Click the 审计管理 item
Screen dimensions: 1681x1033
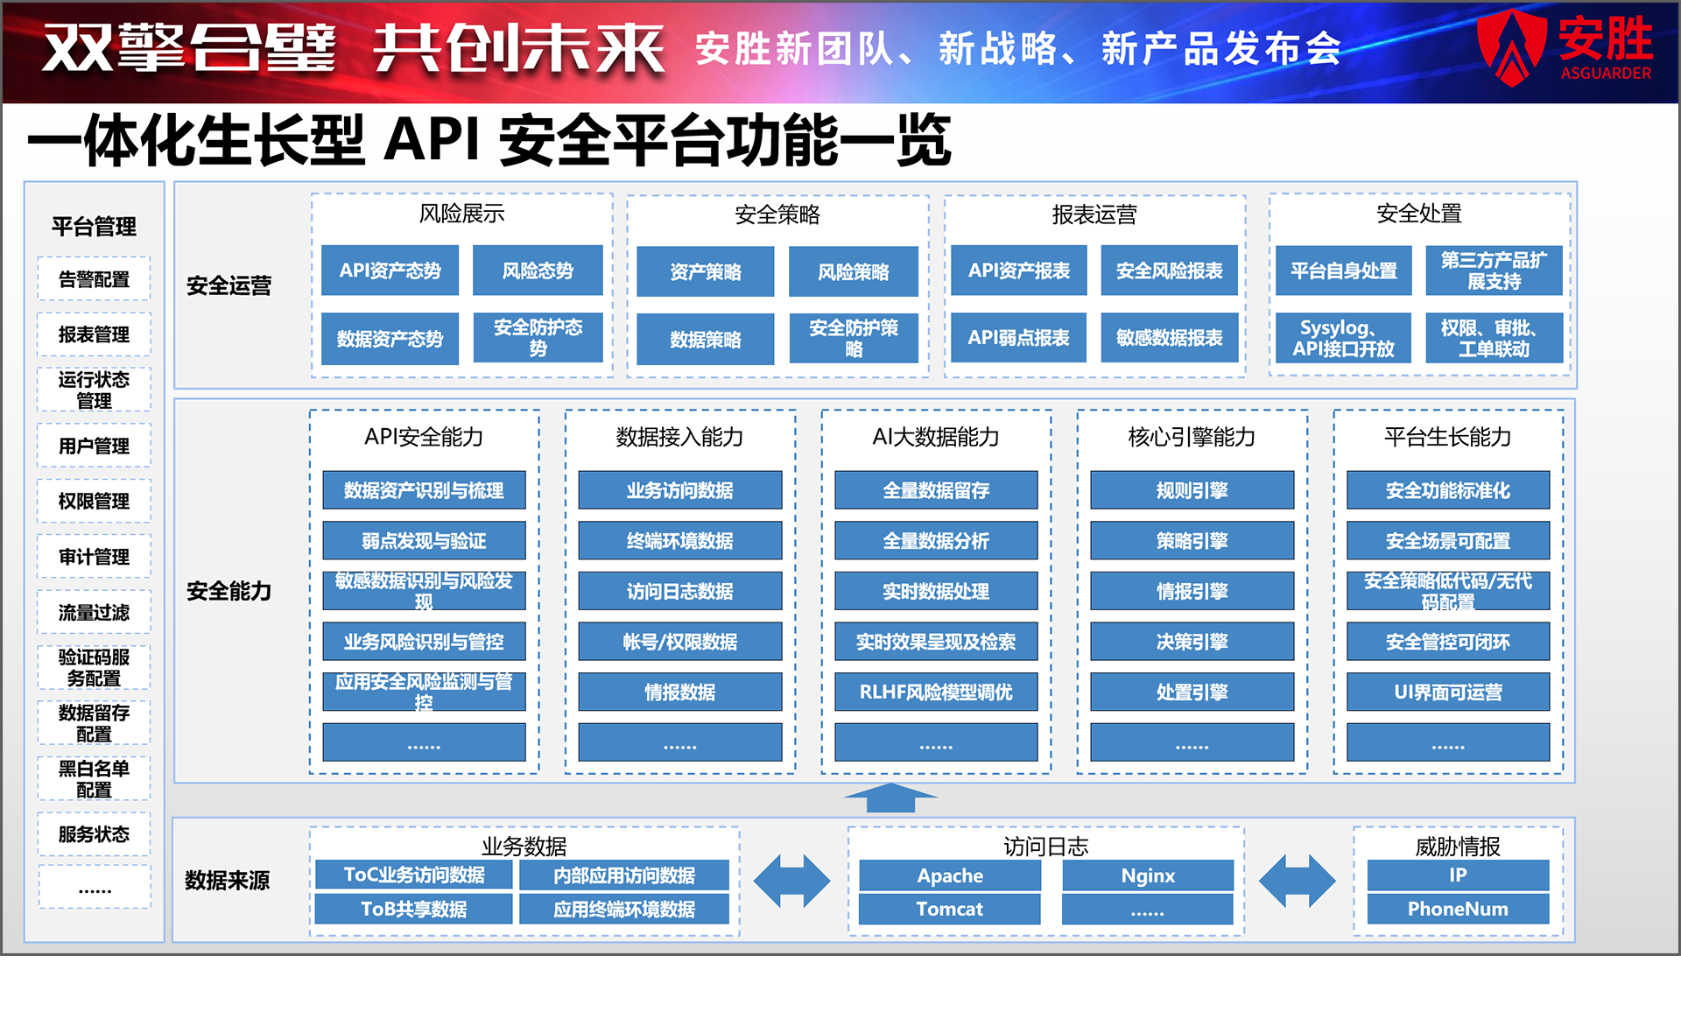tap(94, 556)
